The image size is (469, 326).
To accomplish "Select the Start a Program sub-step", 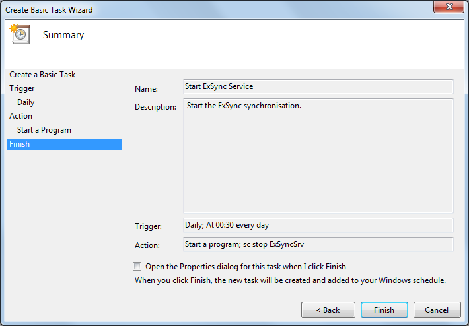I will click(44, 130).
